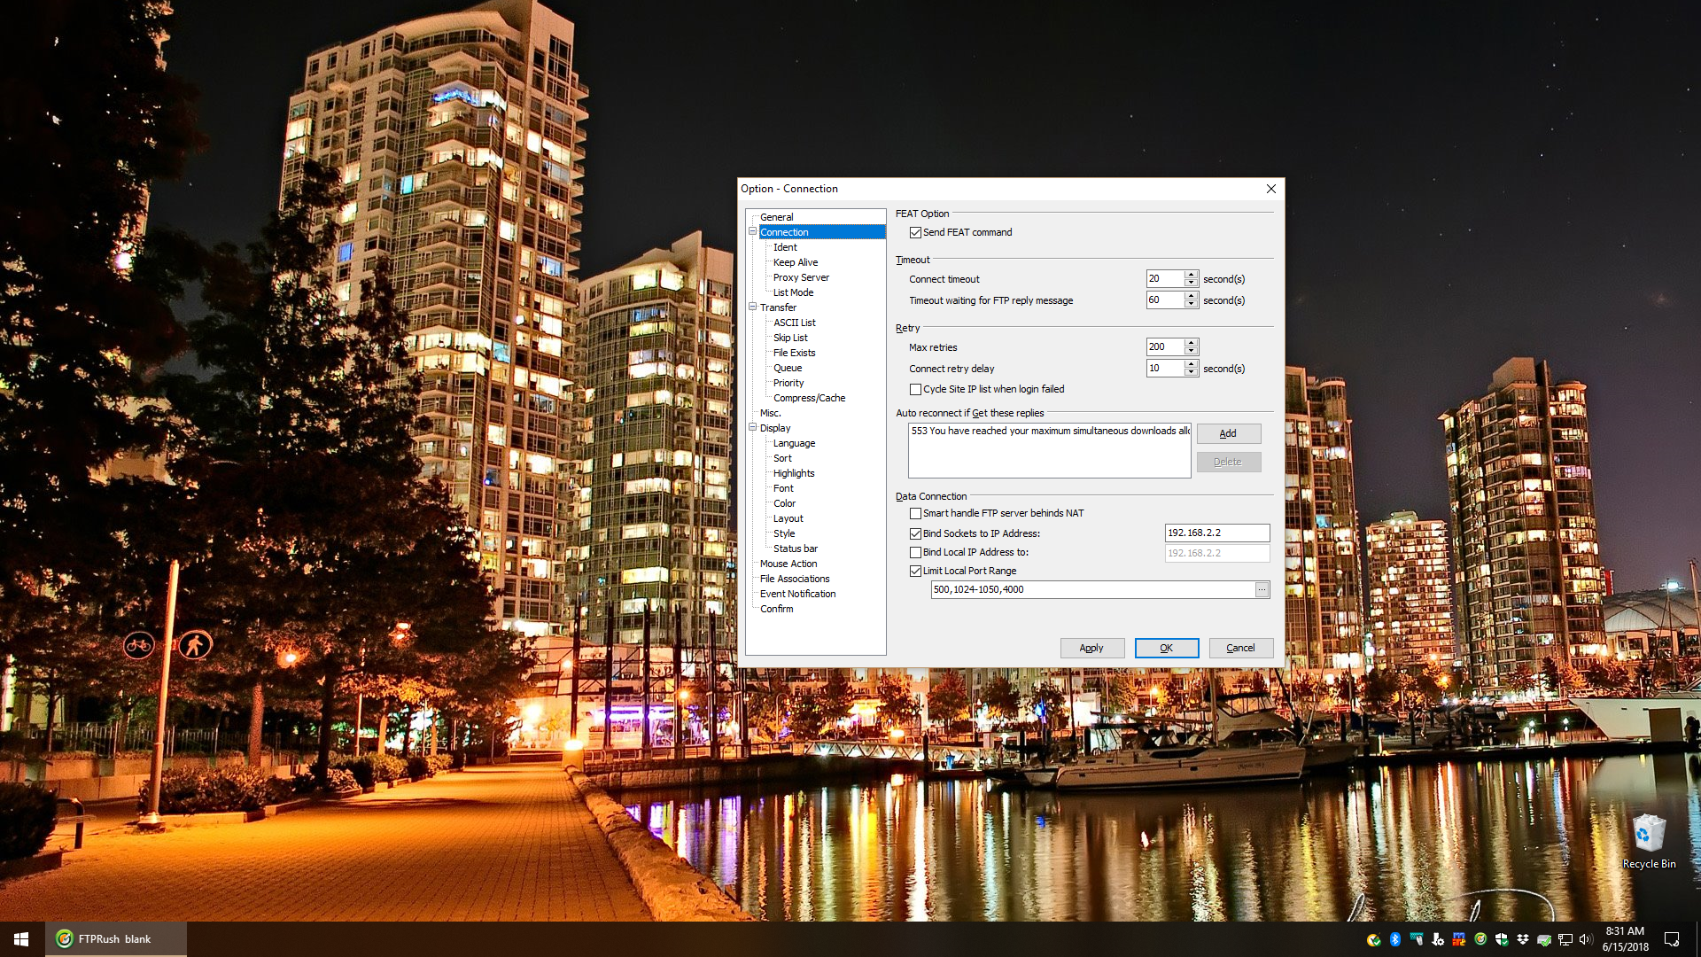Click the Norton tray icon
Viewport: 1701px width, 957px height.
pos(1374,939)
